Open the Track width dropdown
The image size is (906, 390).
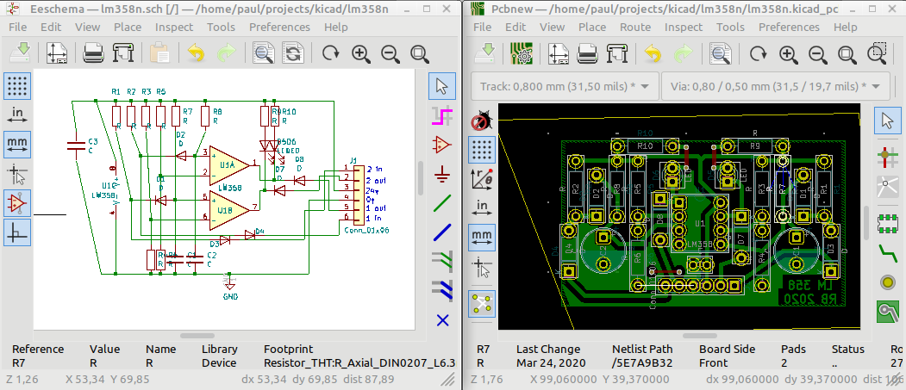(x=565, y=86)
